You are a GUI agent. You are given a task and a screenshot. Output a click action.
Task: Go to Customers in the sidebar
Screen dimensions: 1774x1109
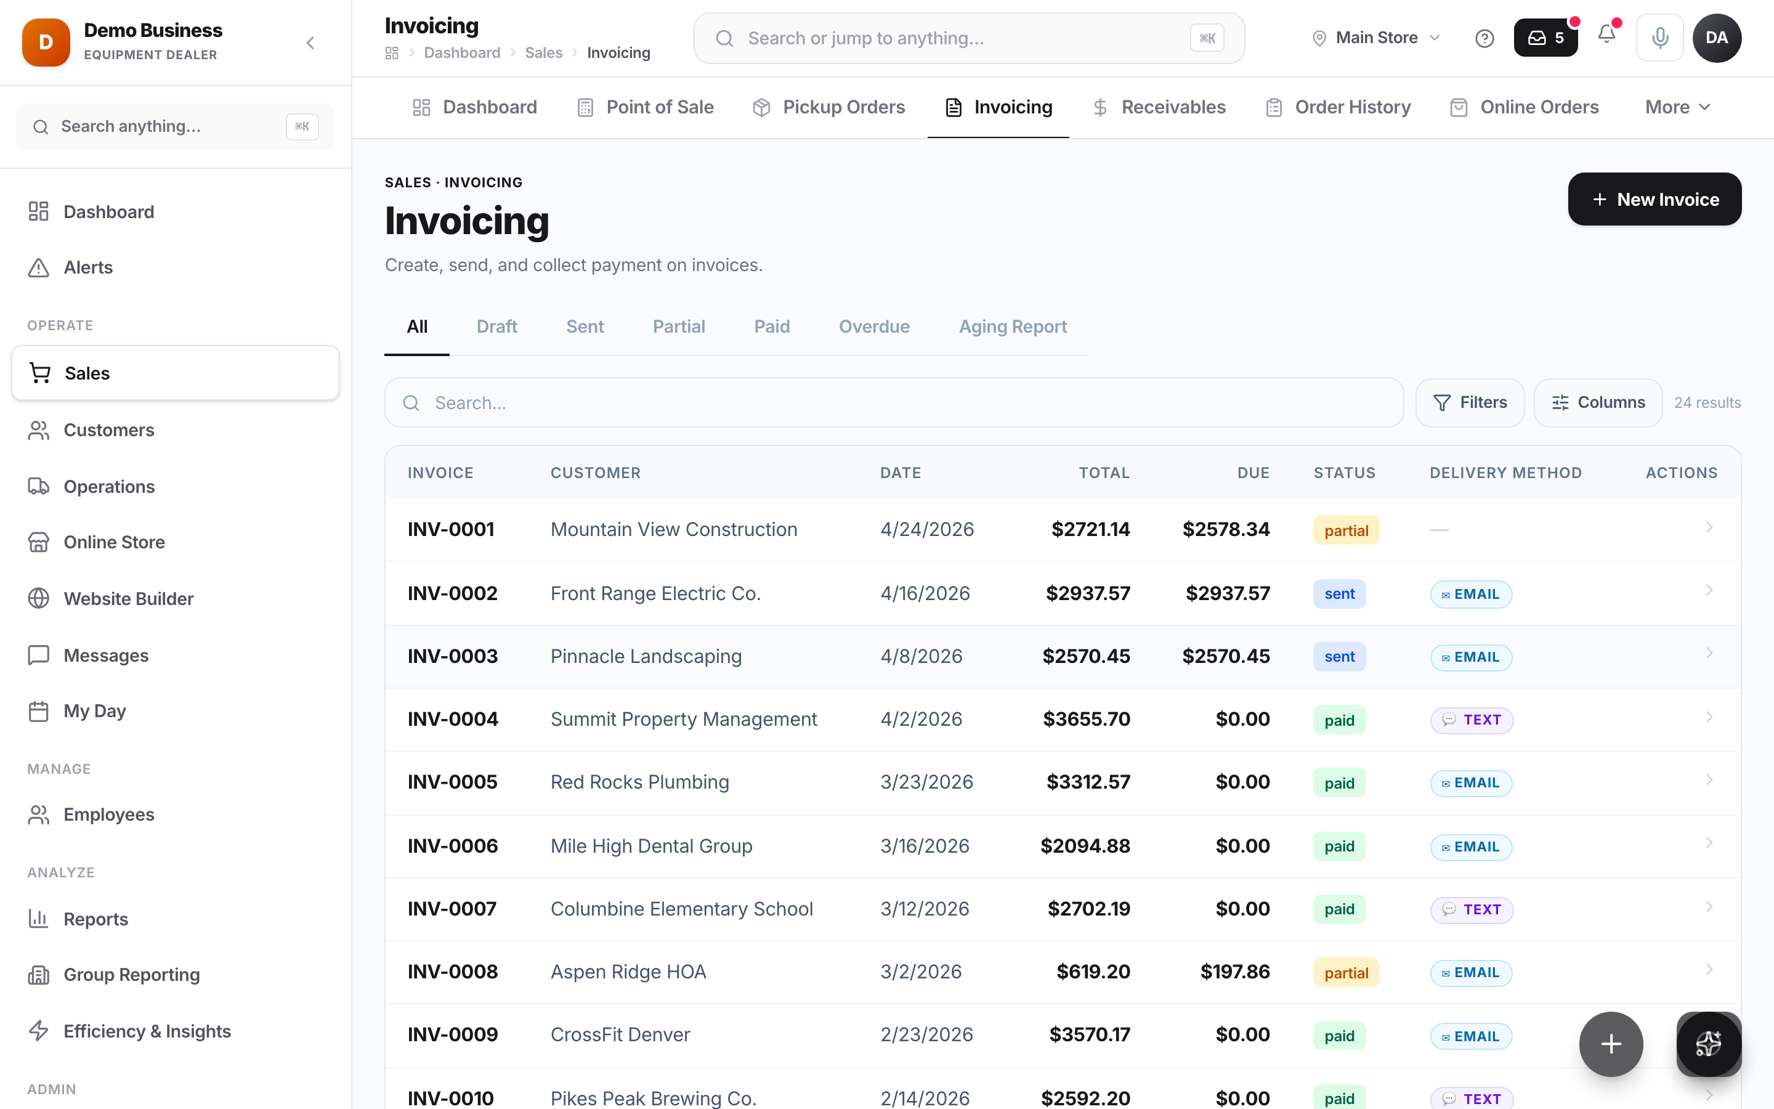175,430
